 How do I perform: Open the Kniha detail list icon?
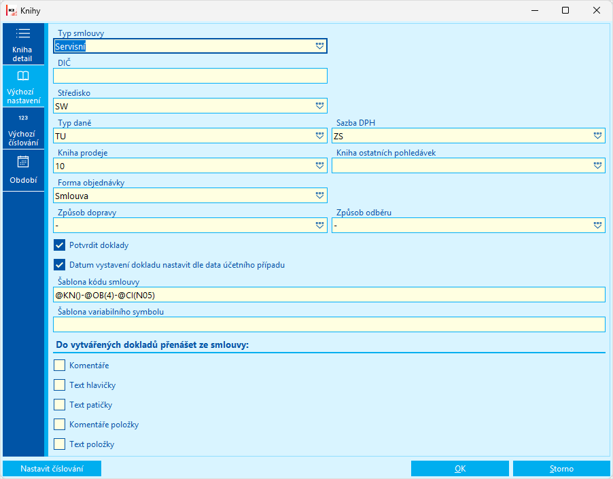pos(23,33)
